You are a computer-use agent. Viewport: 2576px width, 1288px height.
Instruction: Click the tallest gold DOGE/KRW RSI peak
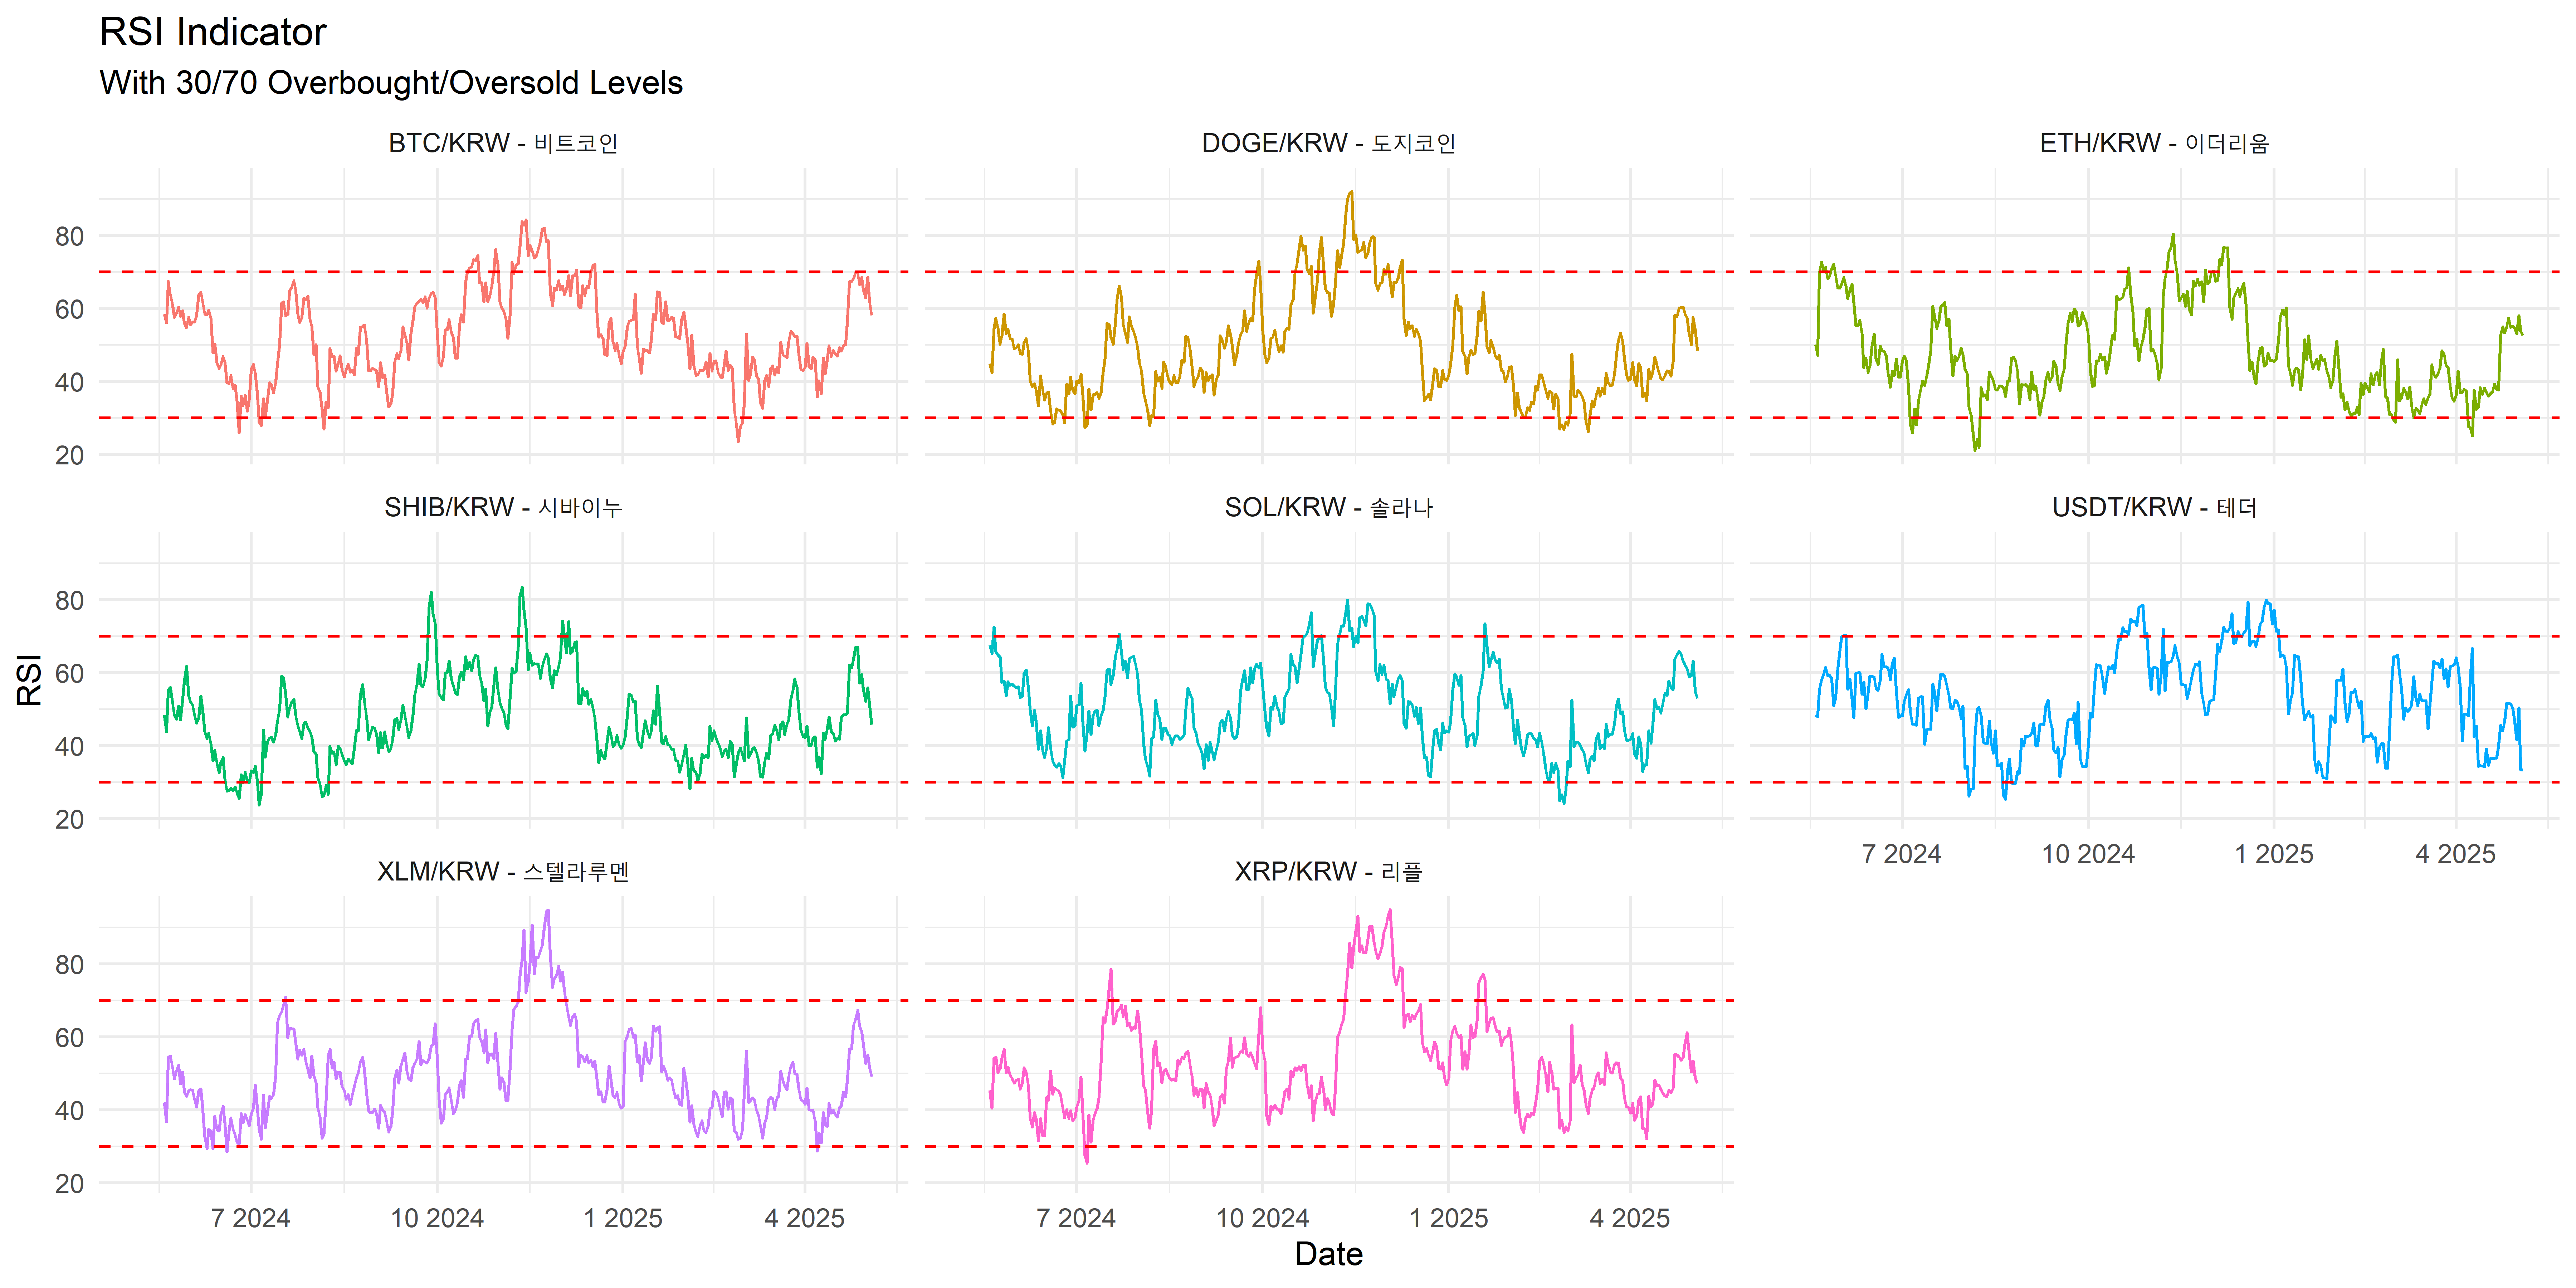coord(1351,193)
